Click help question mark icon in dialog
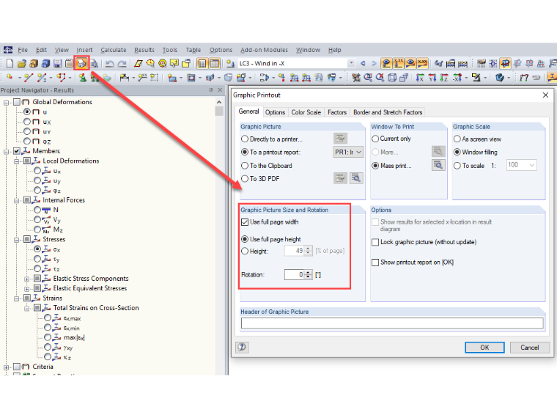 coord(243,347)
